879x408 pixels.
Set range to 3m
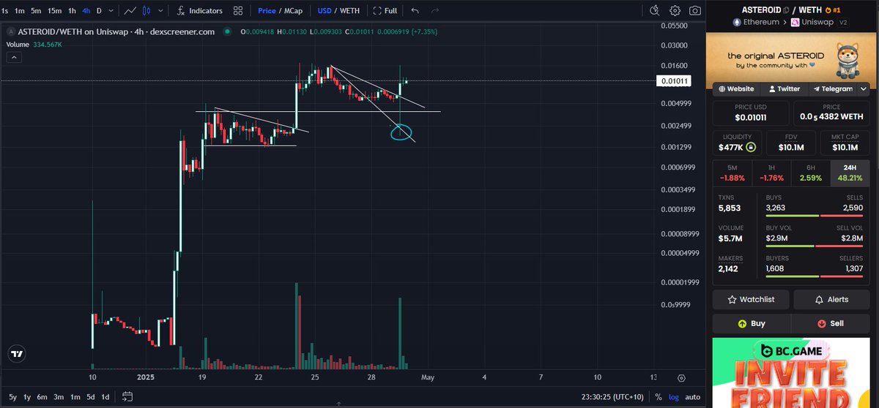pyautogui.click(x=59, y=397)
